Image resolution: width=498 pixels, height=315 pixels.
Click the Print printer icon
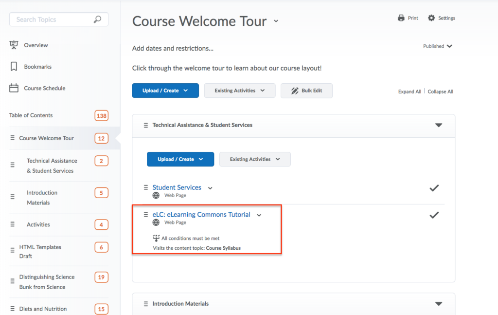(x=401, y=18)
